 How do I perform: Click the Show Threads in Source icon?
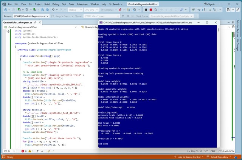click(x=181, y=10)
